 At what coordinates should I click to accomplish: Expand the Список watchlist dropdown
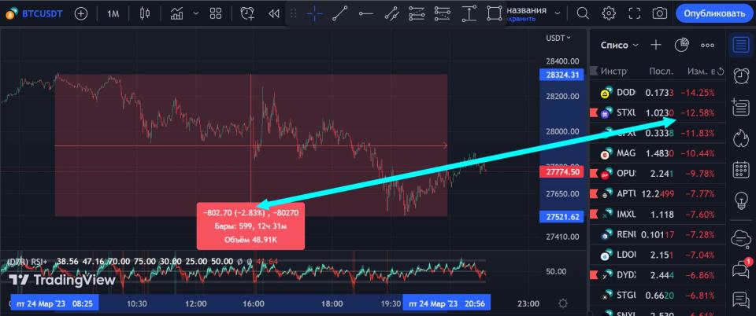tap(620, 45)
